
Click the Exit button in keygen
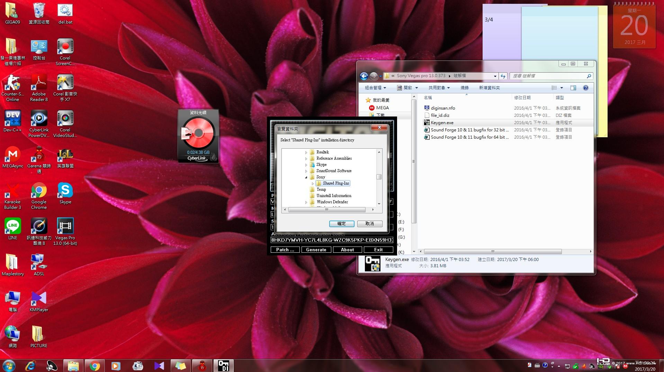[378, 250]
